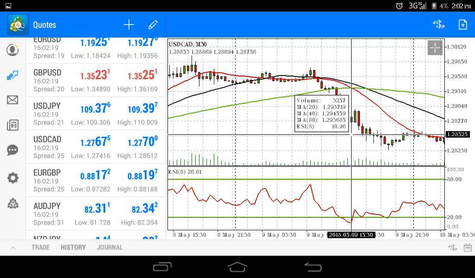Viewport: 475px width, 278px height.
Task: Tap 'Volume: 3257' in the data box
Action: [x=321, y=100]
